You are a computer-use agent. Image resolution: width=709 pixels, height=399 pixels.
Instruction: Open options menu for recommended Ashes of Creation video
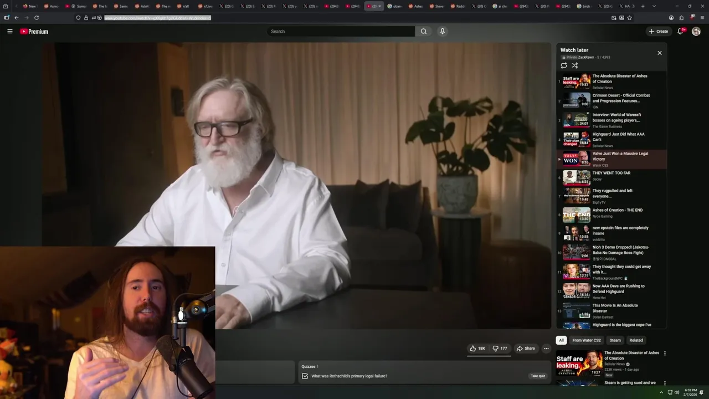tap(665, 354)
